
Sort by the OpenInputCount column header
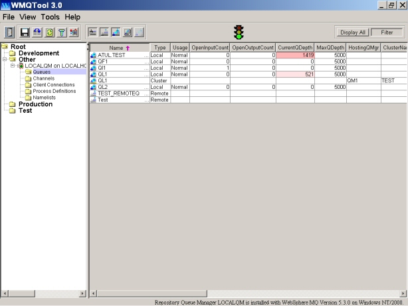pyautogui.click(x=210, y=48)
